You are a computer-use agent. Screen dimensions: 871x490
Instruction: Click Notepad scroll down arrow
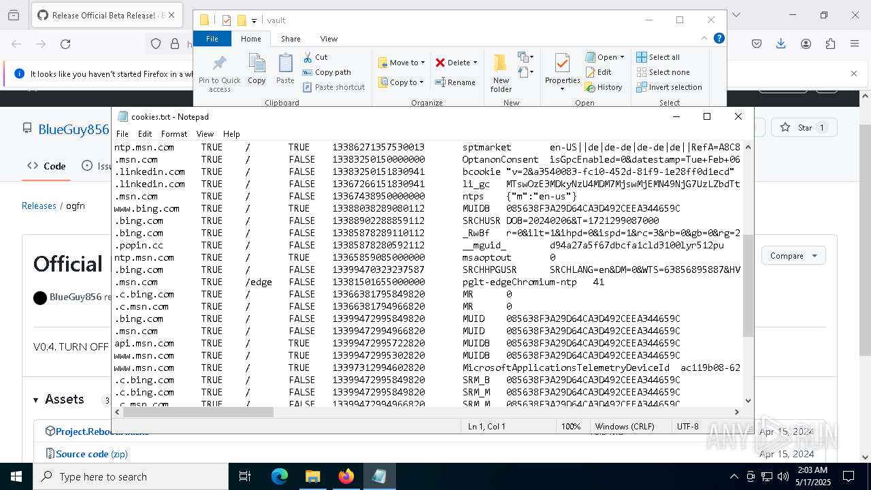point(748,401)
